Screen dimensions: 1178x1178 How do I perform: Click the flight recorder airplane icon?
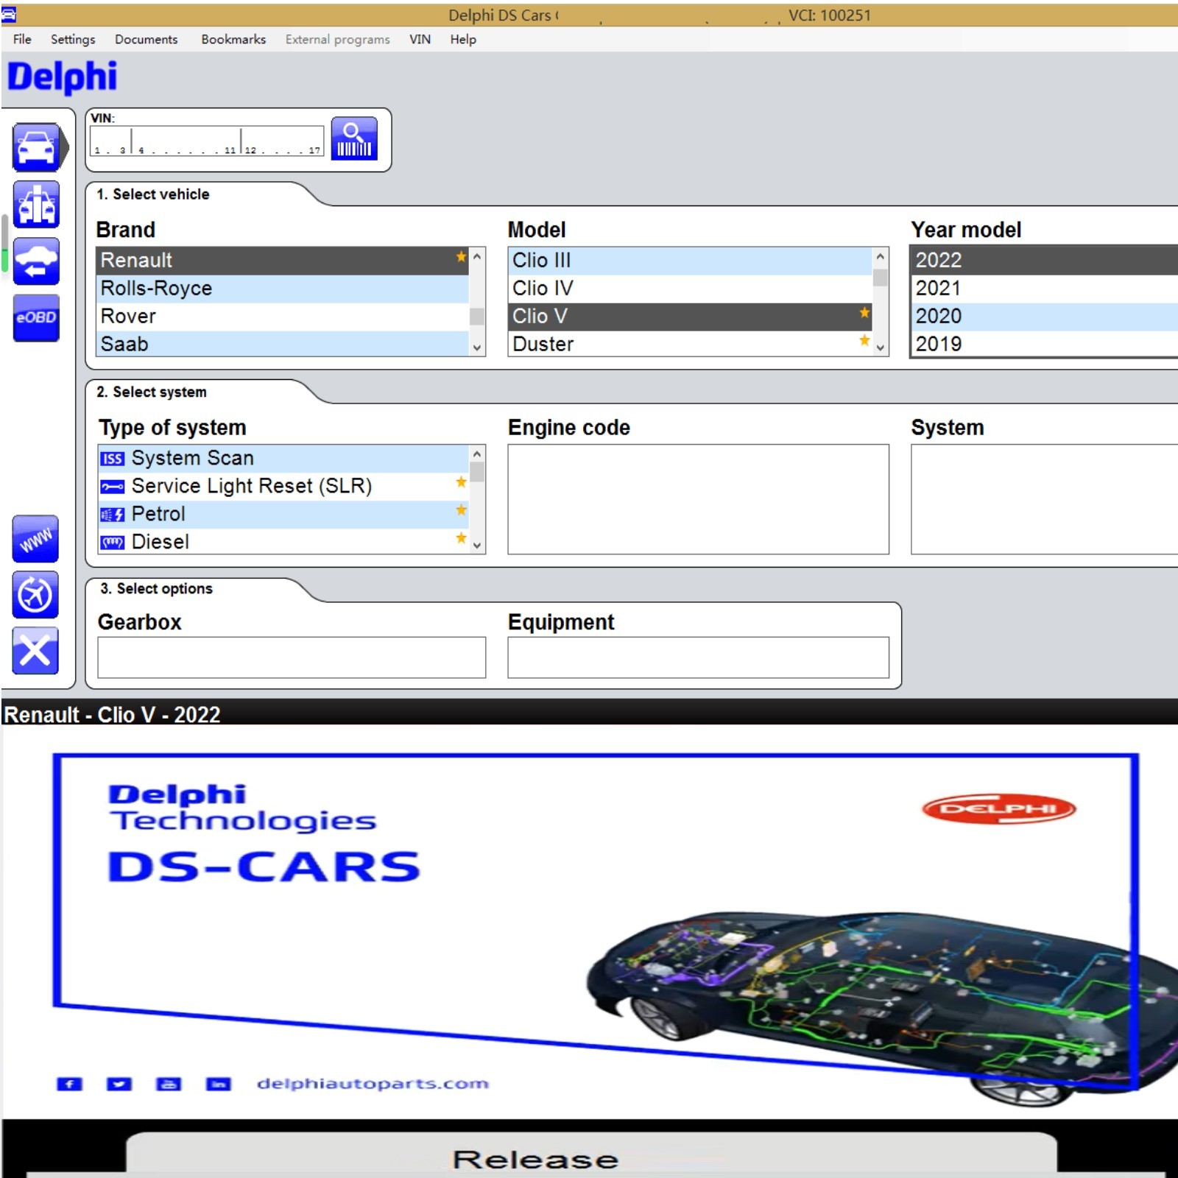pos(35,595)
